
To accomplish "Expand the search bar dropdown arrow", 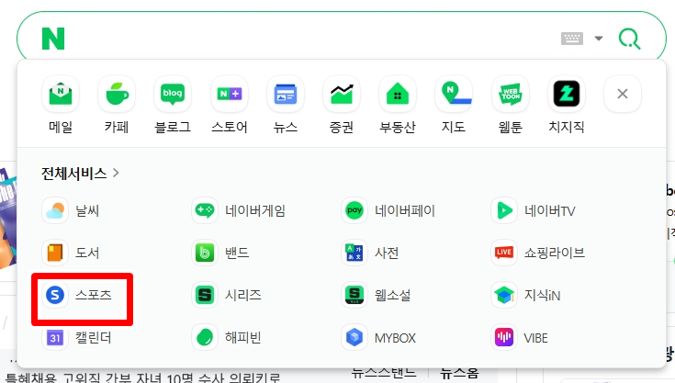I will [x=599, y=39].
